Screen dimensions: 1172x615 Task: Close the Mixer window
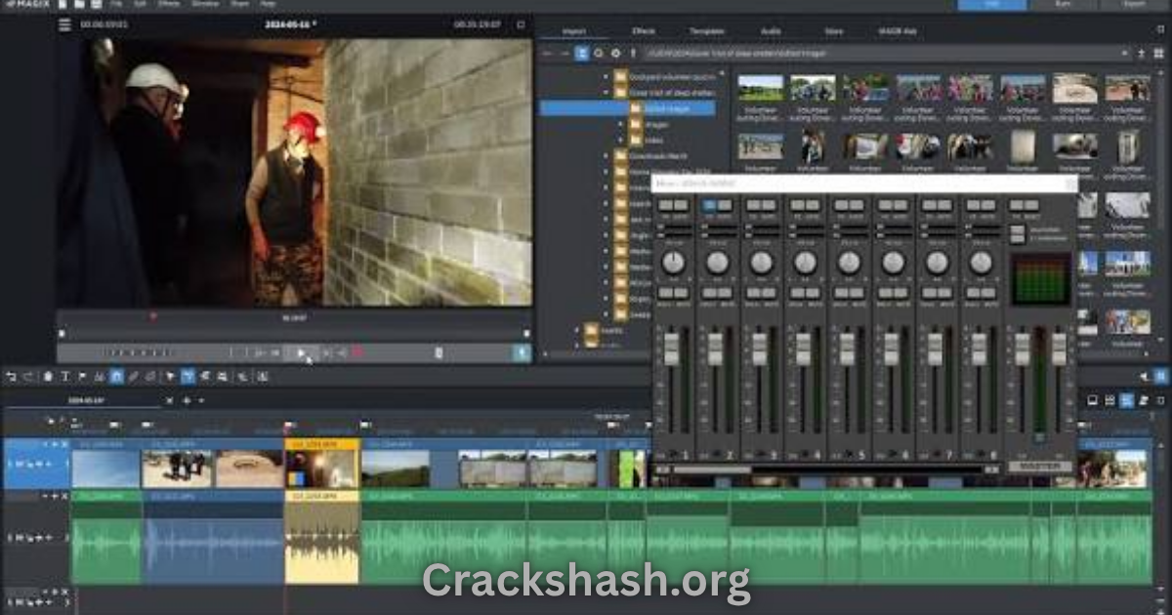point(1069,184)
